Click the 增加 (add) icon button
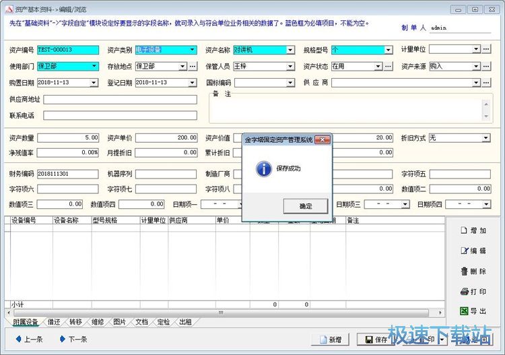 [473, 231]
